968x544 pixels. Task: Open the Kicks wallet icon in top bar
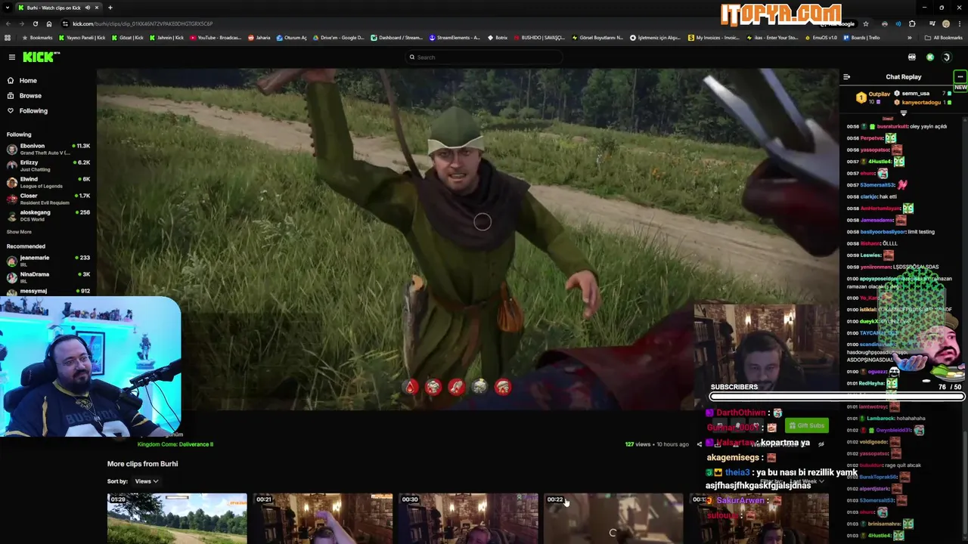pos(912,57)
